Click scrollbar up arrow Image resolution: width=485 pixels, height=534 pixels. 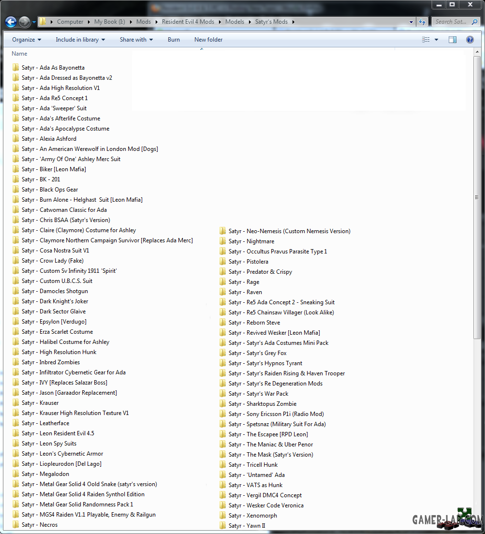click(x=477, y=52)
